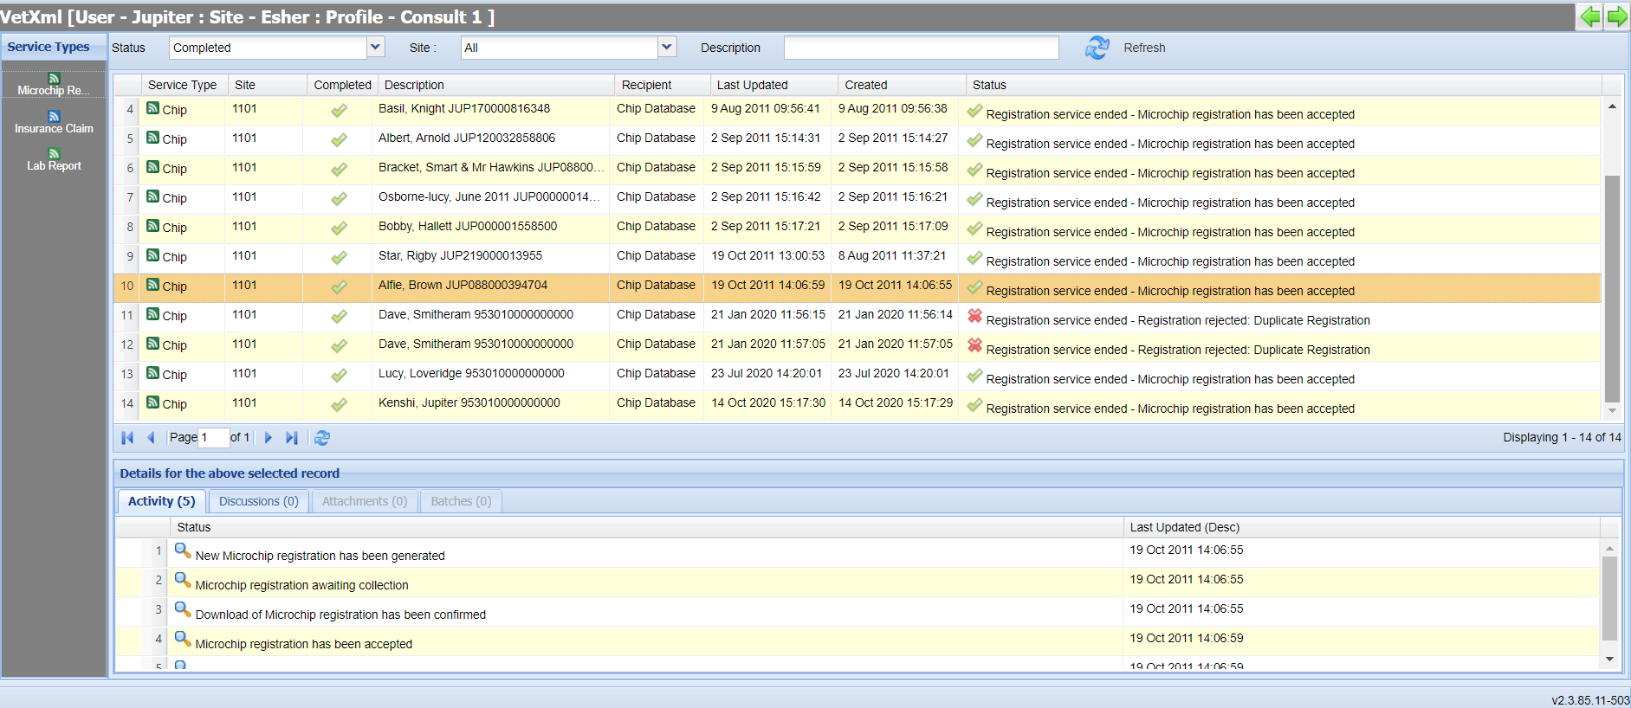This screenshot has height=708, width=1631.
Task: Click the green forward arrow icon
Action: pyautogui.click(x=1617, y=16)
